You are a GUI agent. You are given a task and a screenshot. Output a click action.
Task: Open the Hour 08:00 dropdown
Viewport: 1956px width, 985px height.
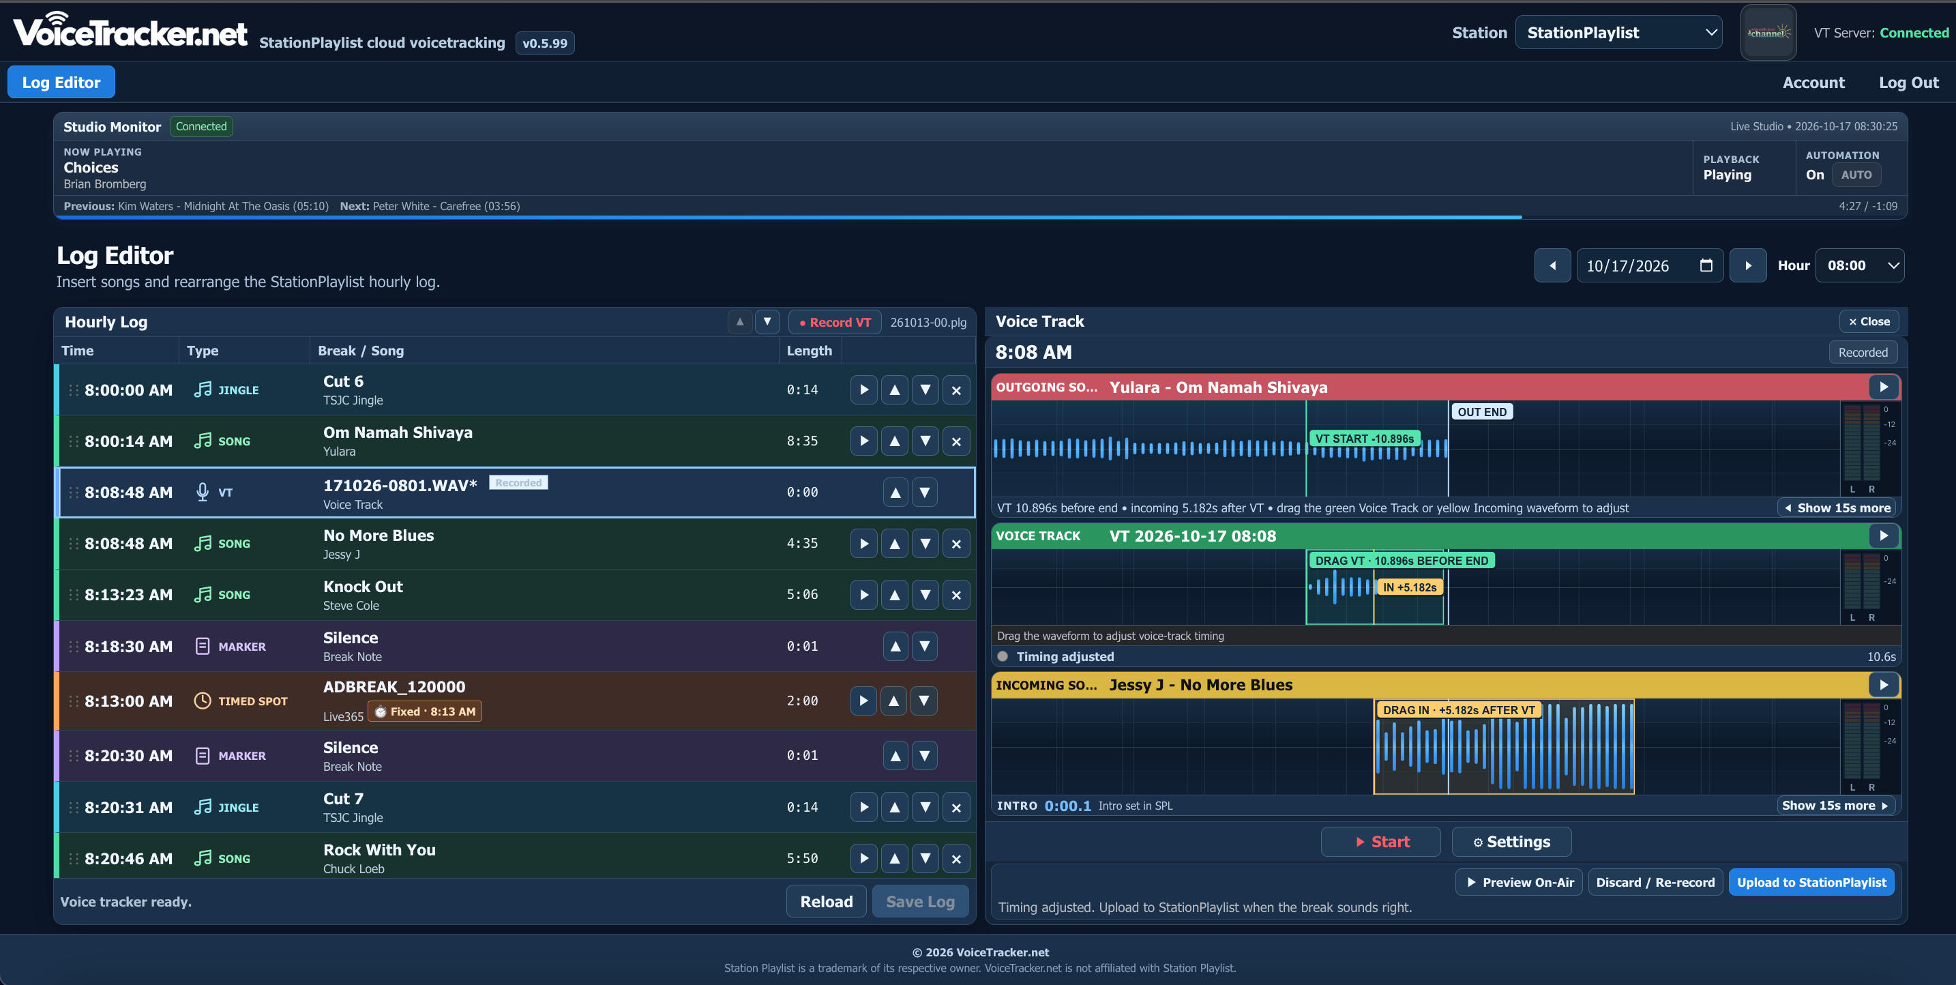click(1858, 266)
